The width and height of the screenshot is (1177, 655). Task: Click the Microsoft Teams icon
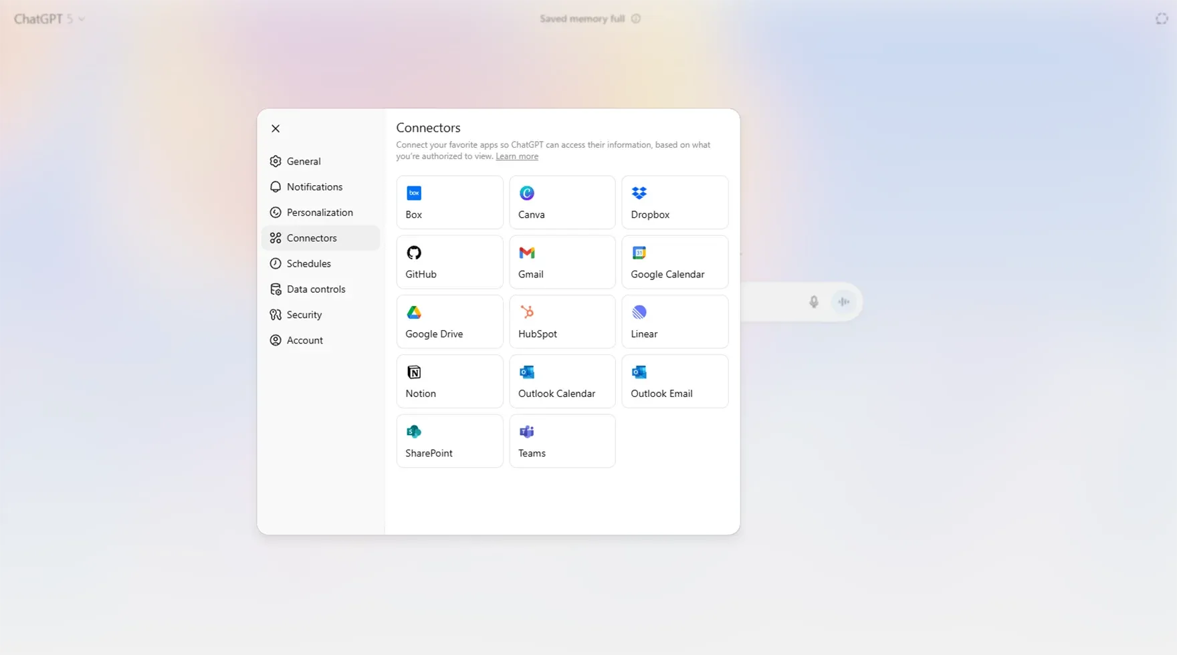pyautogui.click(x=527, y=432)
